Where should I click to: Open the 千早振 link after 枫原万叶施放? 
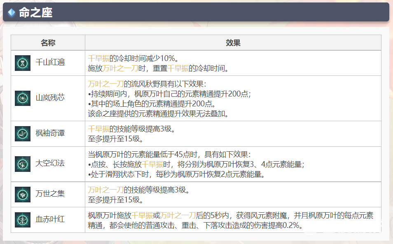(x=142, y=216)
